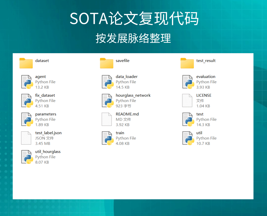The image size is (267, 216).
Task: Select the evaluation Python file icon
Action: click(x=188, y=82)
